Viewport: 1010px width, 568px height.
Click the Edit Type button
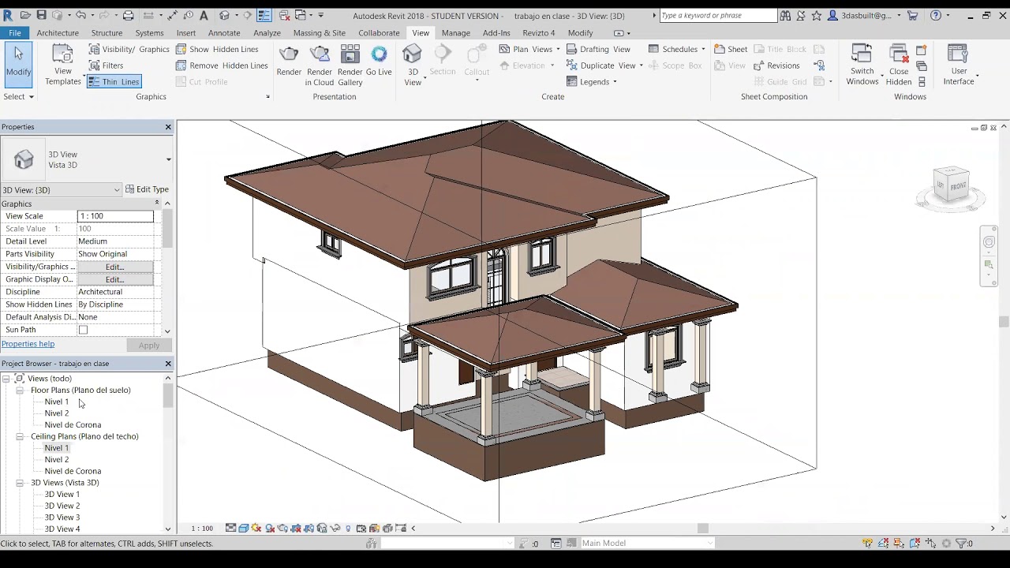click(148, 189)
